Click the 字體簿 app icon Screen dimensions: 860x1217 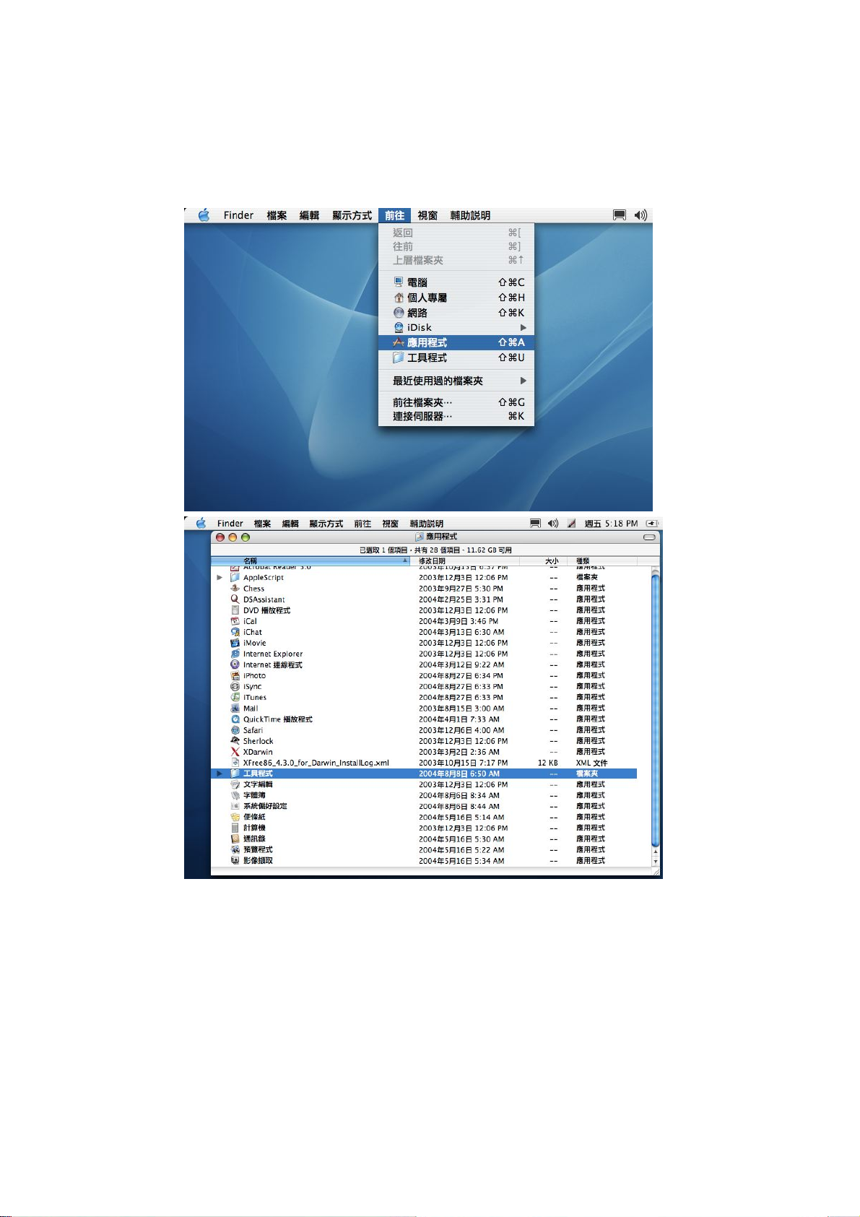click(x=235, y=795)
